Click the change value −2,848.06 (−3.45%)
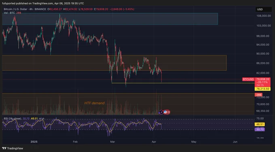 pos(122,9)
